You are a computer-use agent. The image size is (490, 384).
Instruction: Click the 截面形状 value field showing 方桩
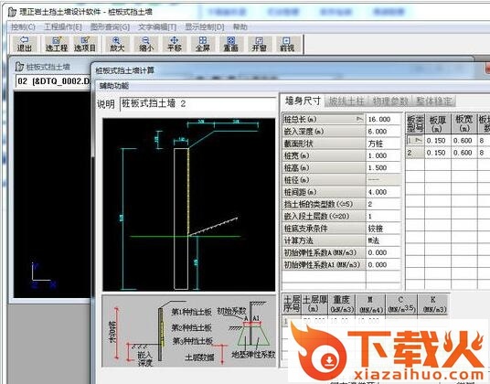[x=383, y=144]
